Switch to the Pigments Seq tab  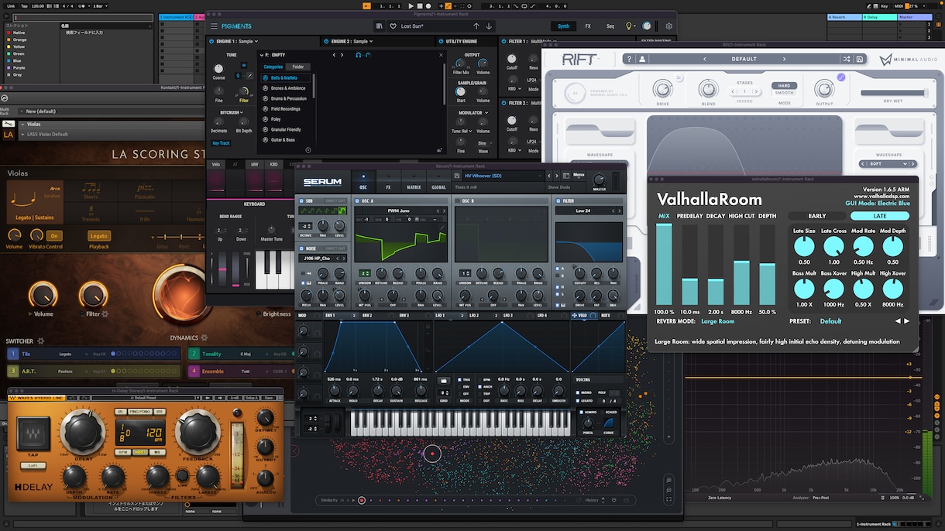[x=610, y=26]
